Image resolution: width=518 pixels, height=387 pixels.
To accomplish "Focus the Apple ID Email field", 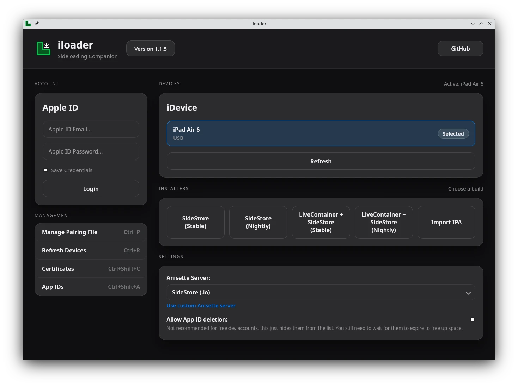I will coord(91,129).
